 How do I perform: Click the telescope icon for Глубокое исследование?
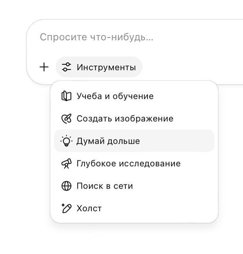[x=66, y=163]
